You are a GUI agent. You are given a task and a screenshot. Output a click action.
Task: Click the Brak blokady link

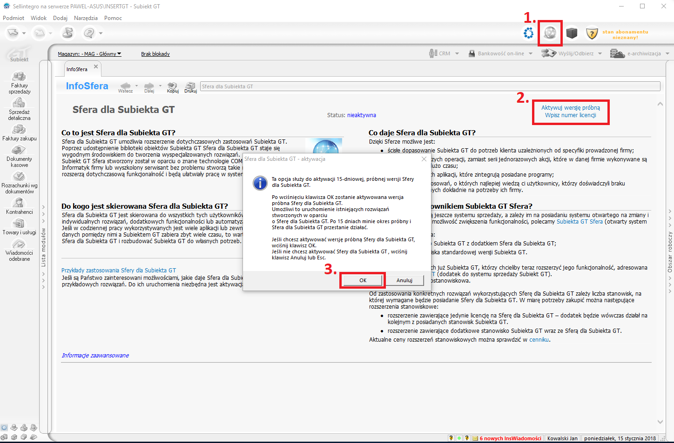pyautogui.click(x=155, y=54)
